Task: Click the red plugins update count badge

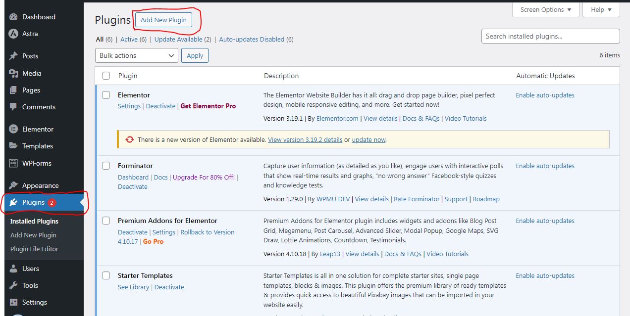Action: point(52,202)
